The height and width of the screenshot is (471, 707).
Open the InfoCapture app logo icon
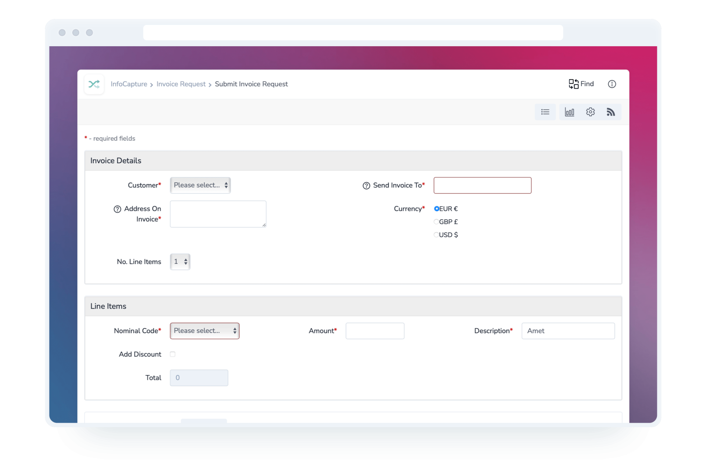click(94, 84)
